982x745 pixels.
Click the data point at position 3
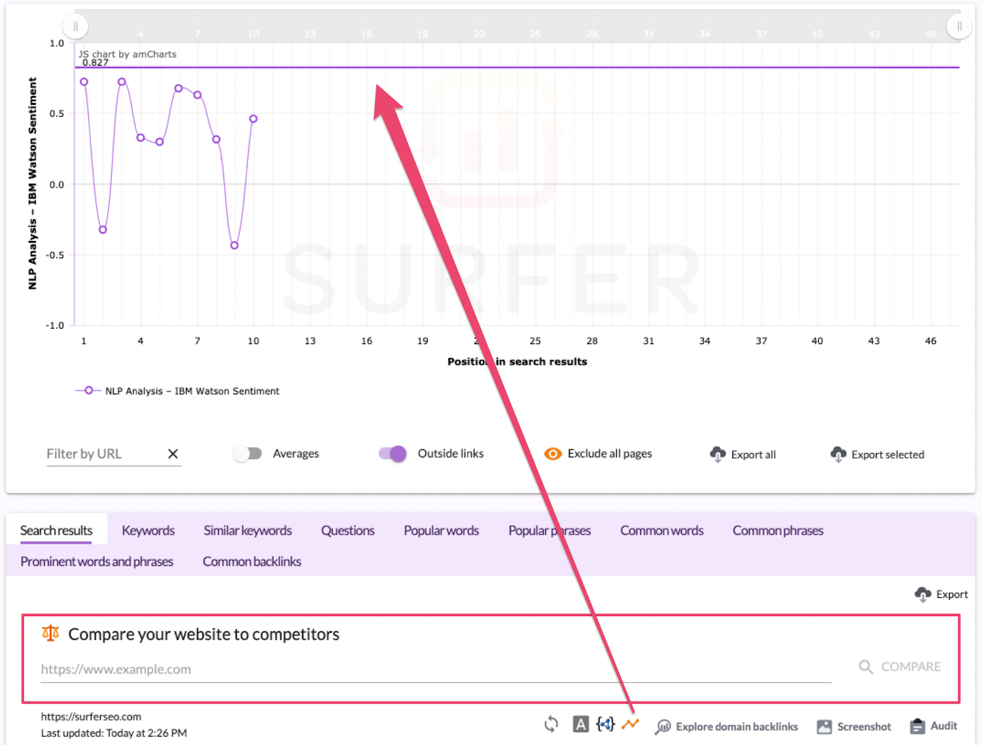122,82
